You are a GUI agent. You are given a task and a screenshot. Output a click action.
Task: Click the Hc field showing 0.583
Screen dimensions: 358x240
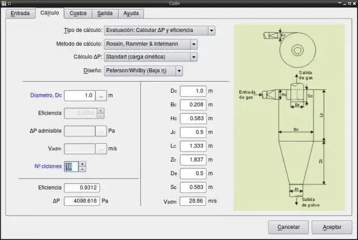tap(193, 119)
